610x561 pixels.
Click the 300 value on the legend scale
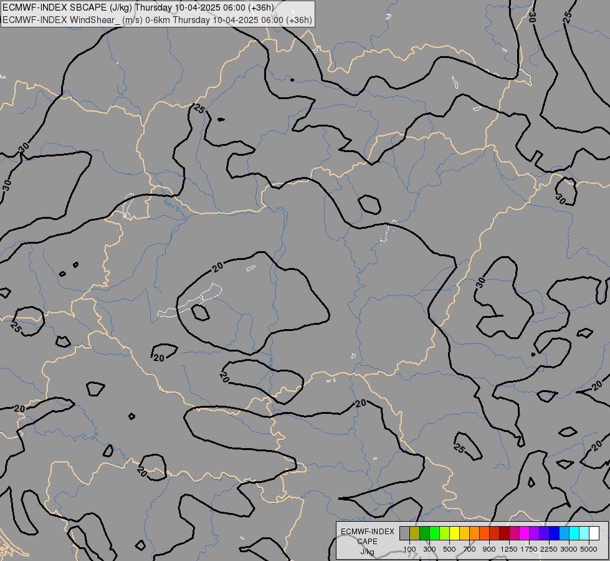click(x=429, y=549)
